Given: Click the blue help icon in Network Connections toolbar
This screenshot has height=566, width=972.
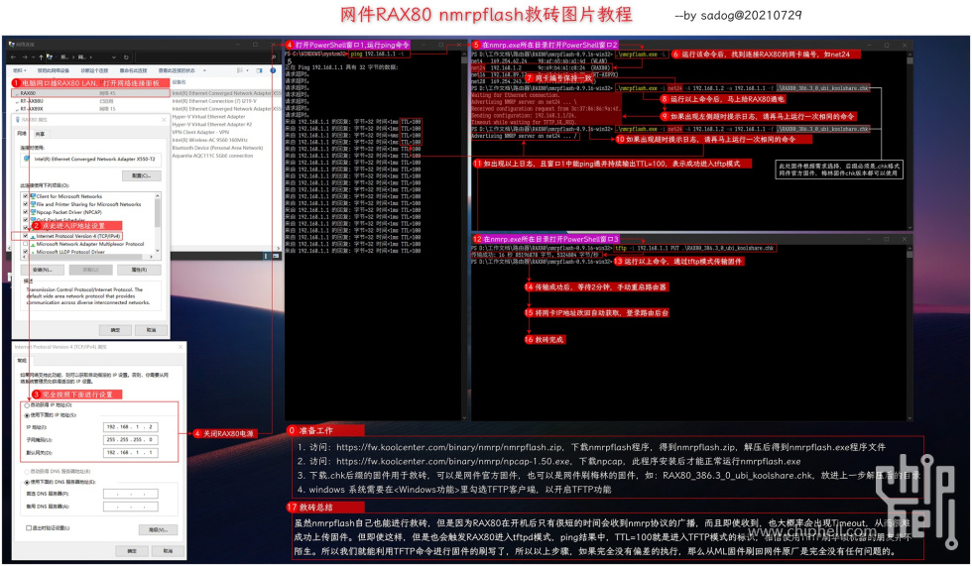Looking at the screenshot, I should (x=273, y=70).
